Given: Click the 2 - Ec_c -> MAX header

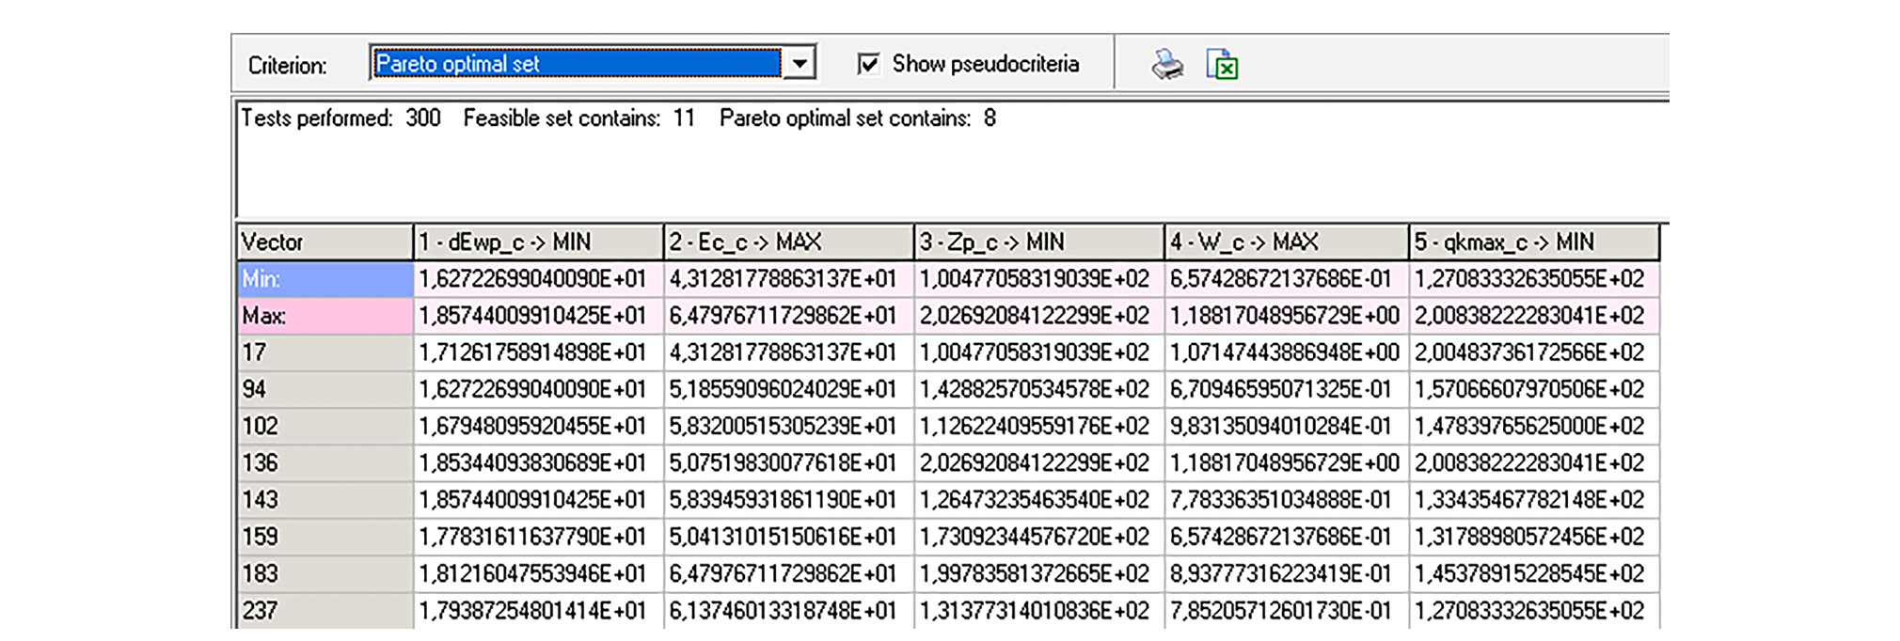Looking at the screenshot, I should [788, 242].
